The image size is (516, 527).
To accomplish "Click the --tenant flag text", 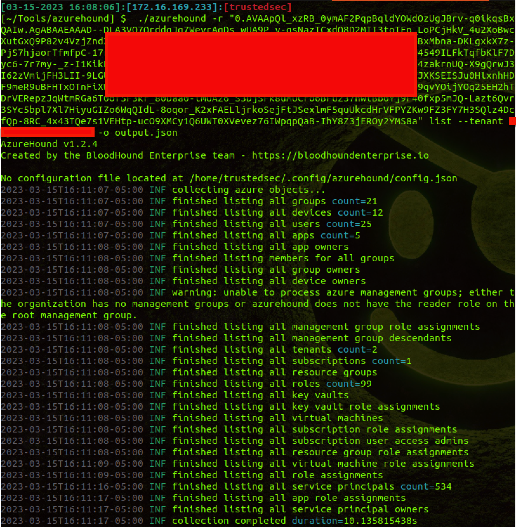I will pos(480,121).
